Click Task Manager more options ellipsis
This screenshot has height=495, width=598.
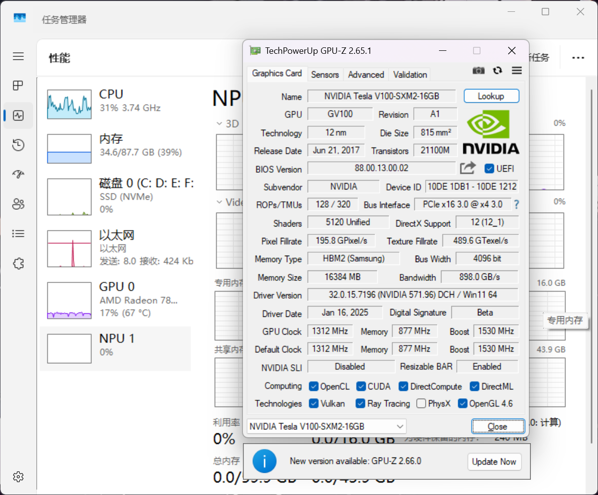(x=578, y=58)
